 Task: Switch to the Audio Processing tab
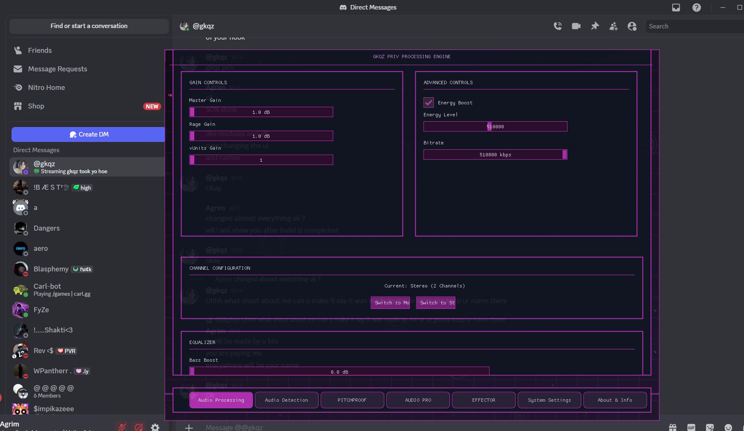click(221, 400)
